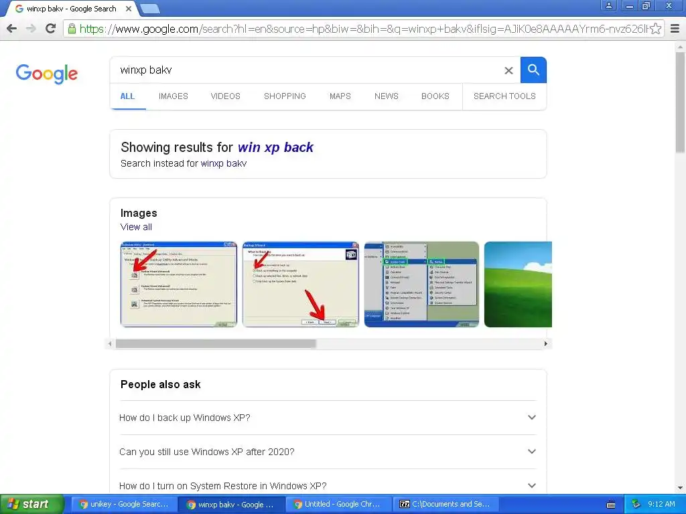Image resolution: width=686 pixels, height=514 pixels.
Task: Reload the page with the refresh icon
Action: tap(51, 28)
